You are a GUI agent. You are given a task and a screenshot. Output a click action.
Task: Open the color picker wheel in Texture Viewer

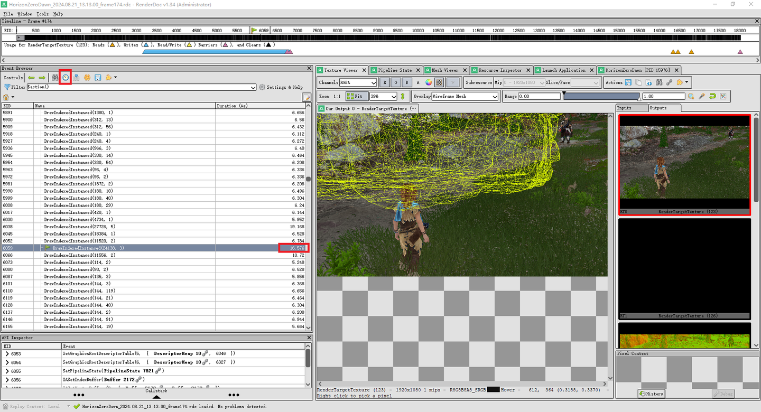tap(428, 82)
